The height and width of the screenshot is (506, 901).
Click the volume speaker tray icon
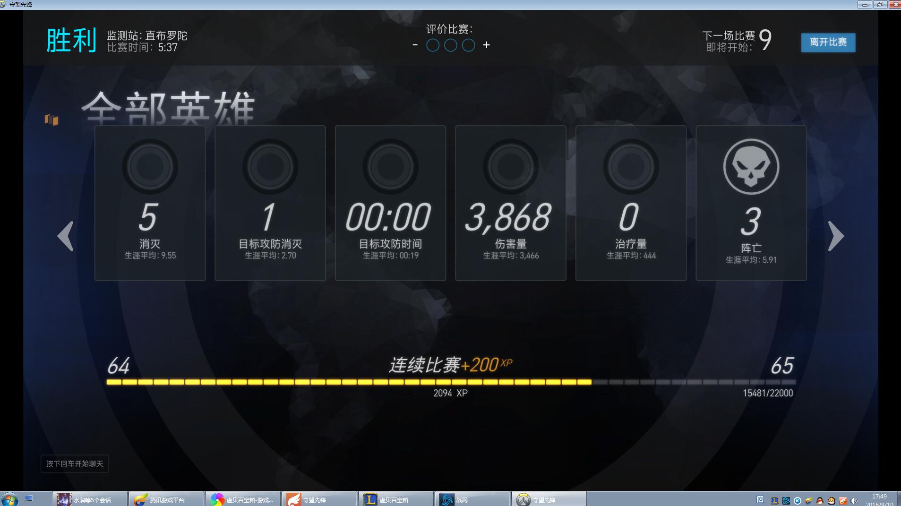pyautogui.click(x=854, y=501)
